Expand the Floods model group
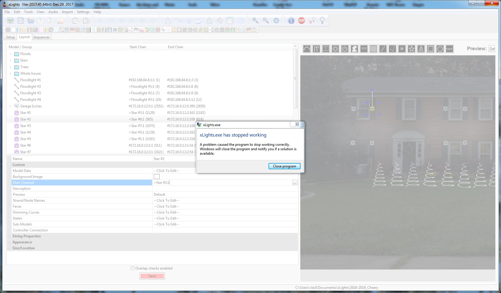 pos(11,54)
